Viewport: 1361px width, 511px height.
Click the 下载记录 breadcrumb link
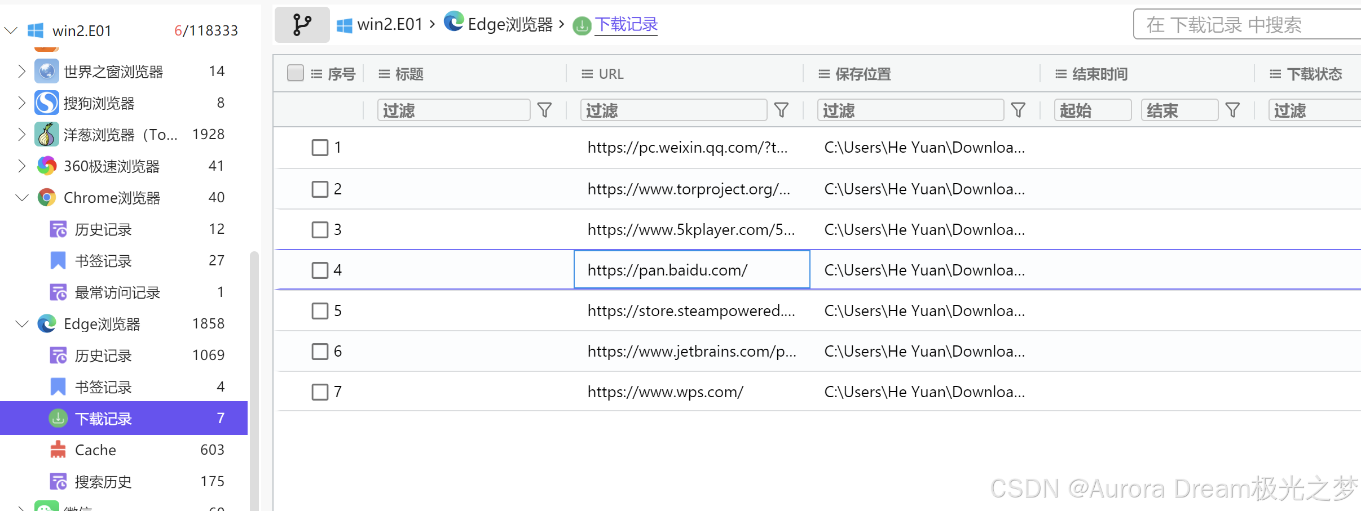(x=626, y=25)
